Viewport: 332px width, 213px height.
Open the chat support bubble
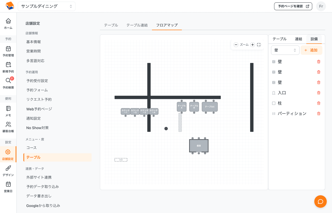[320, 202]
